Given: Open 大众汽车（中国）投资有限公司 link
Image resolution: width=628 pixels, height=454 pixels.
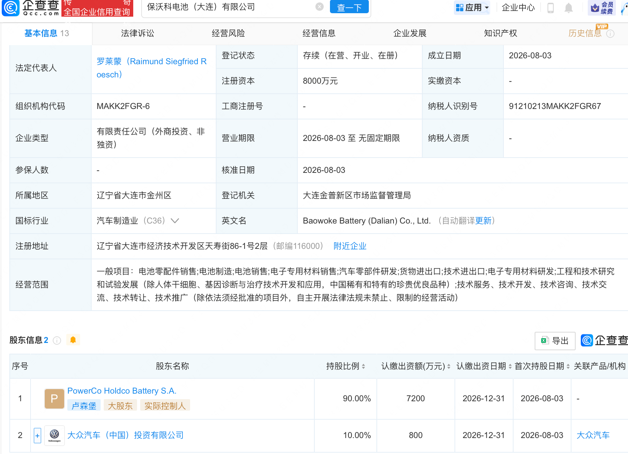Looking at the screenshot, I should tap(125, 435).
